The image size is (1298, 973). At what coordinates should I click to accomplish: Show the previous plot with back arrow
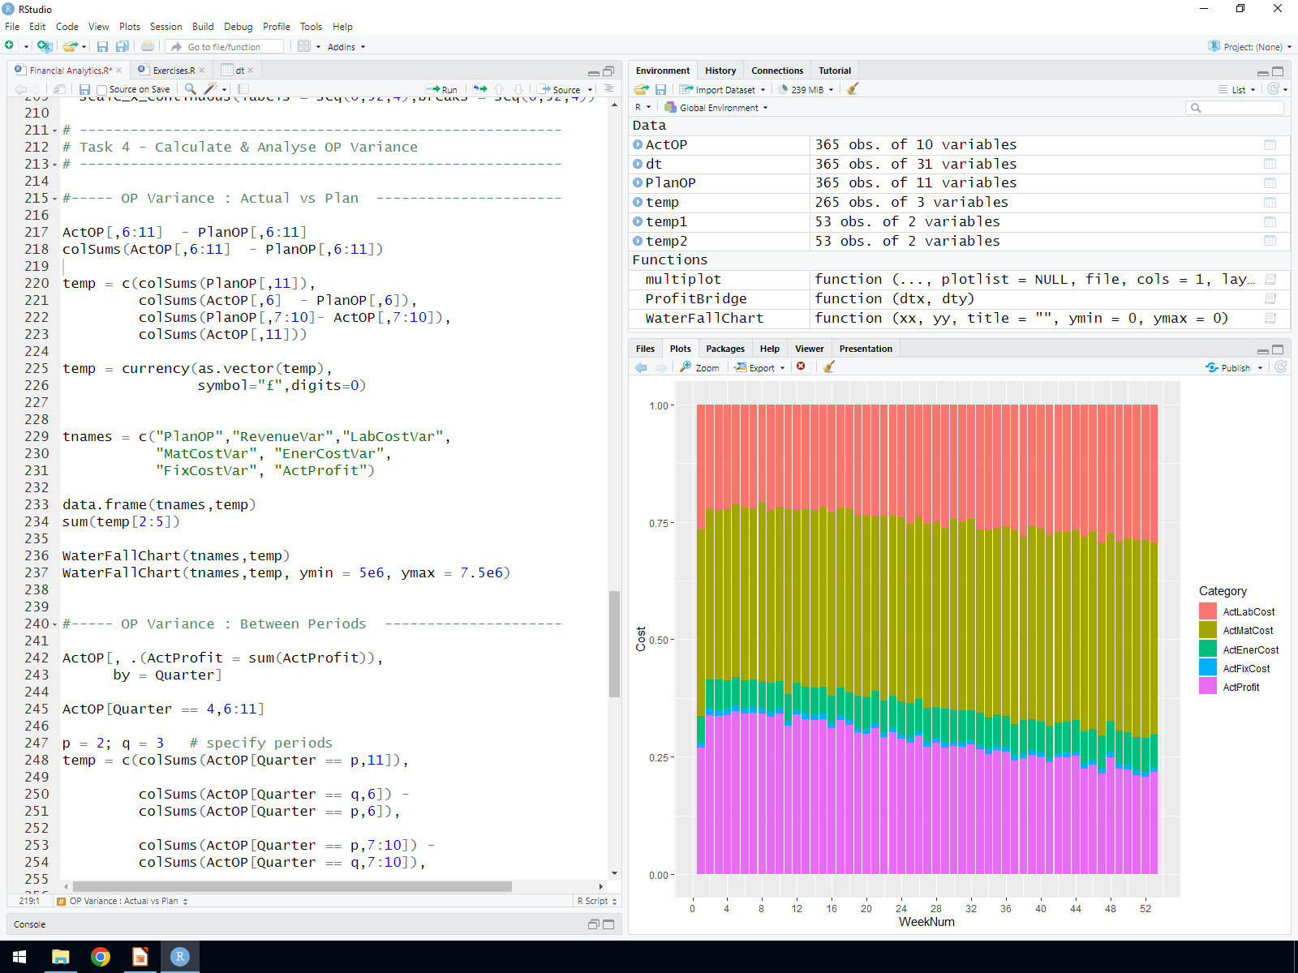pos(641,367)
